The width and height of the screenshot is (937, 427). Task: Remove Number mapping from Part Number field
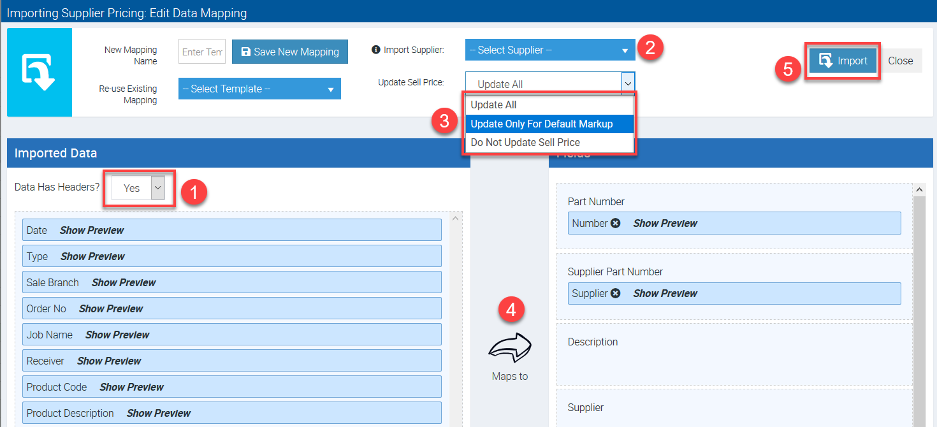pyautogui.click(x=615, y=223)
